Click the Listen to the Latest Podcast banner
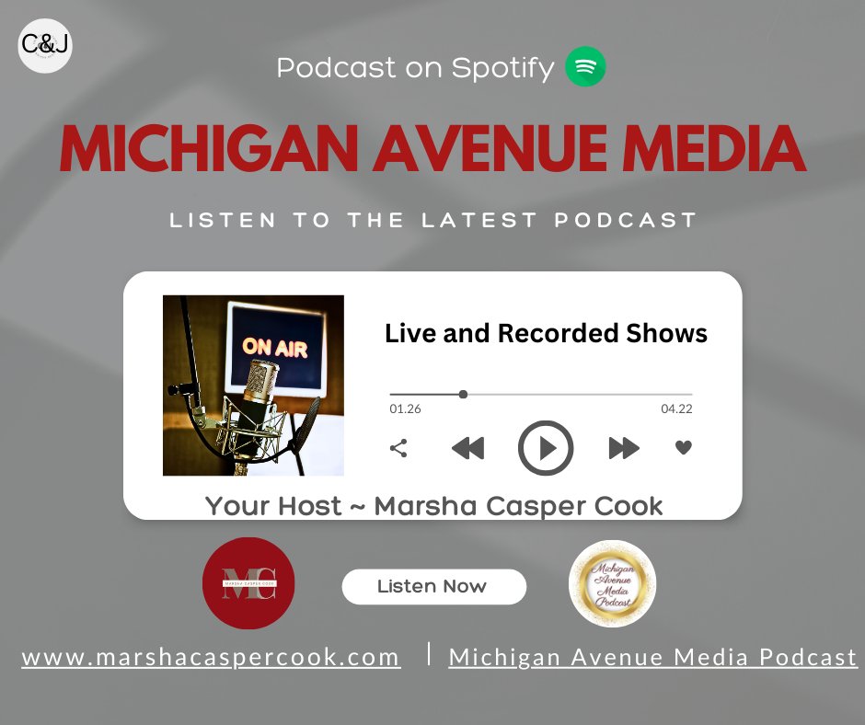 432,220
